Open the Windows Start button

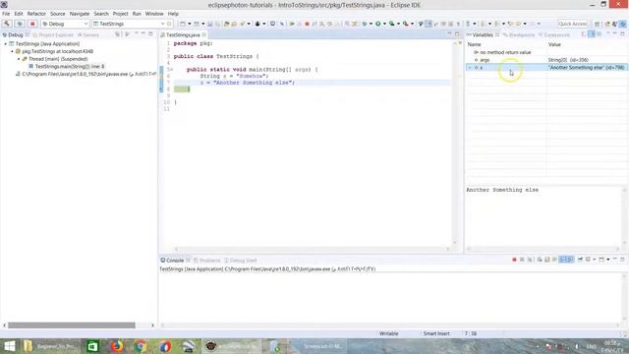point(9,346)
